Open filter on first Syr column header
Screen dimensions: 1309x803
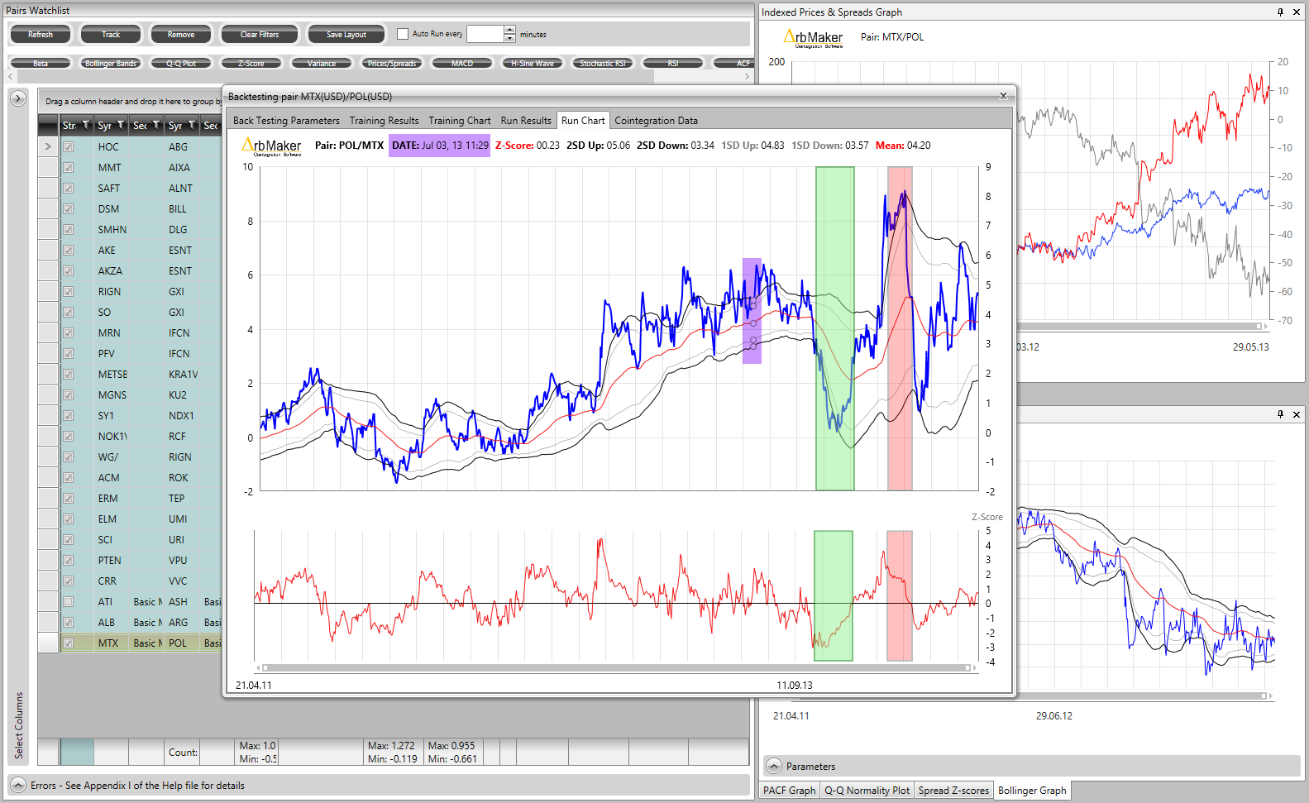tap(121, 126)
